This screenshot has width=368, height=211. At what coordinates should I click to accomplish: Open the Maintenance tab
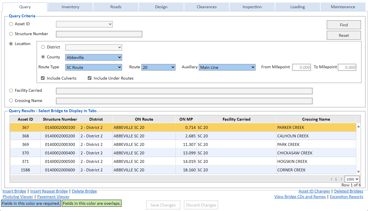pyautogui.click(x=343, y=7)
